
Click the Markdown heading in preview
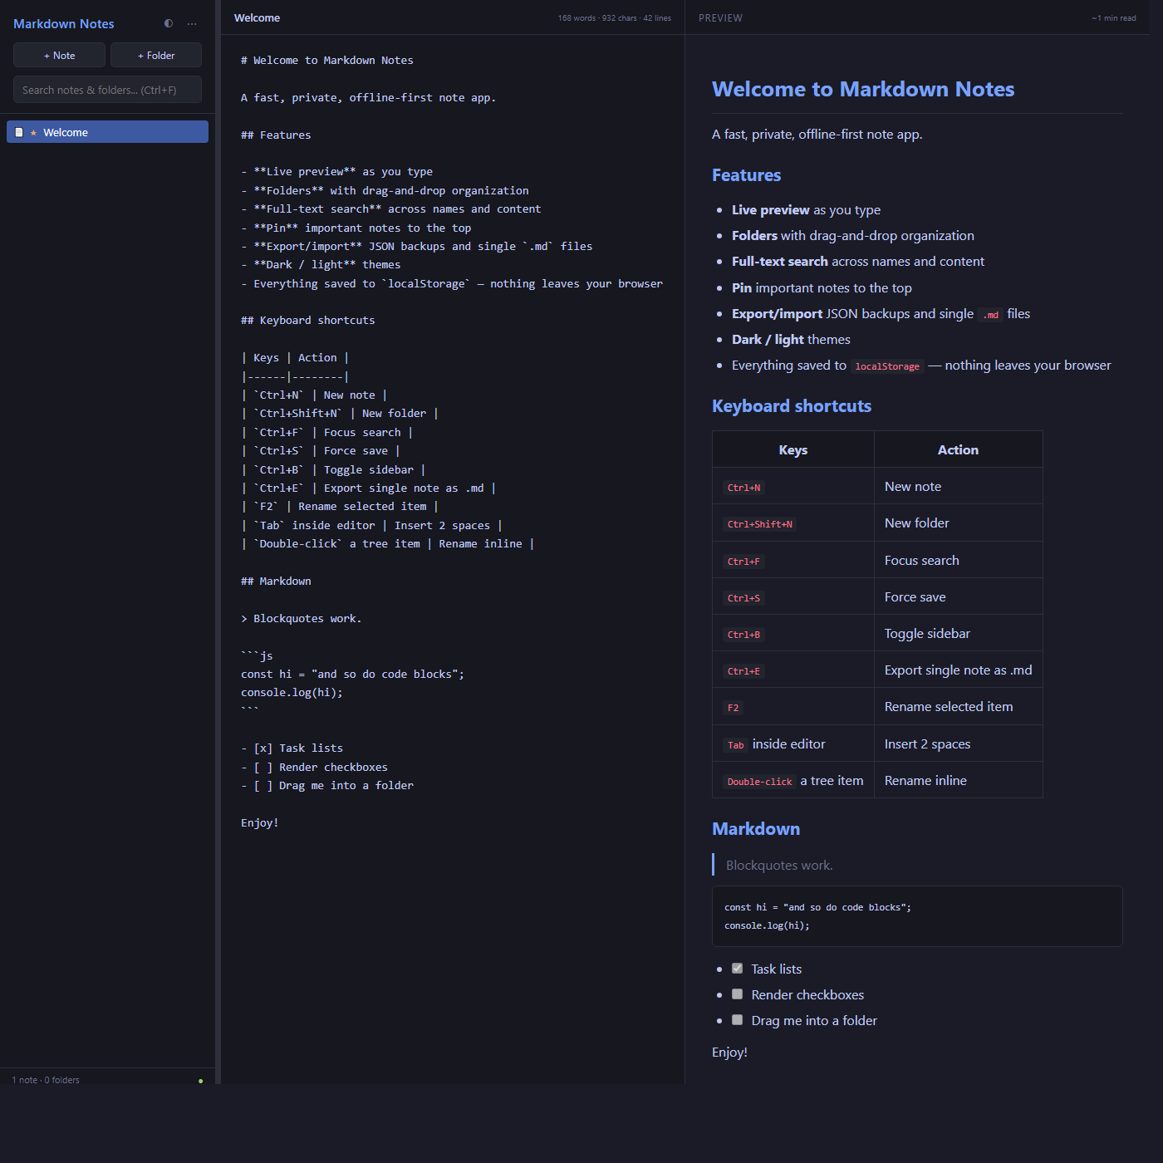point(756,828)
